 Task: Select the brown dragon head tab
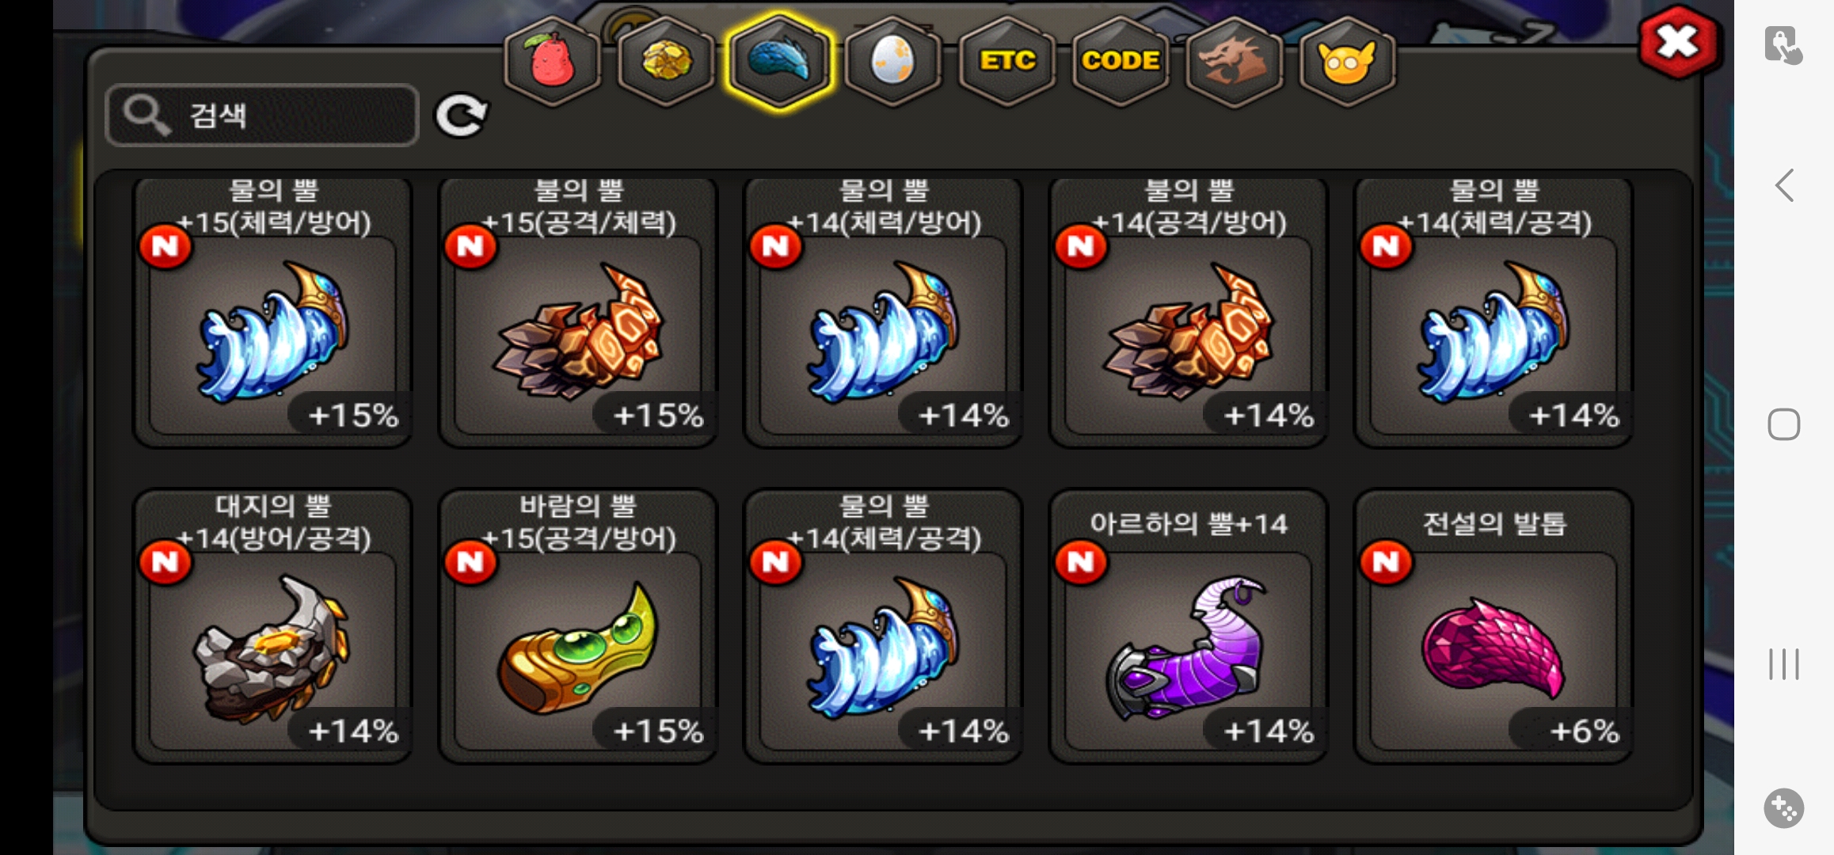pos(1234,61)
